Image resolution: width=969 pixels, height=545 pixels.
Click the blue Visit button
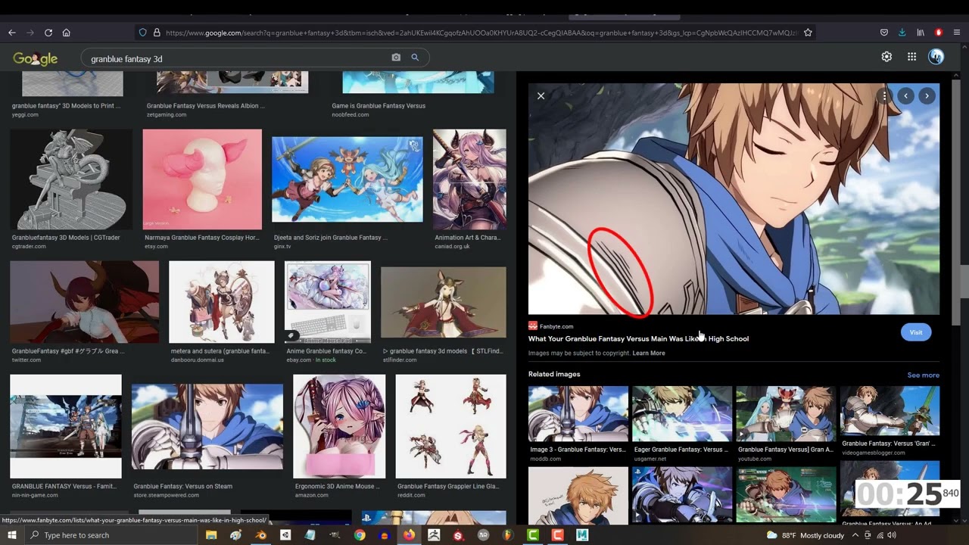916,332
